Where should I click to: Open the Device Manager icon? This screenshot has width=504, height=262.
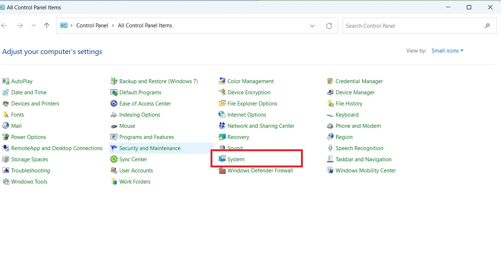click(x=355, y=92)
